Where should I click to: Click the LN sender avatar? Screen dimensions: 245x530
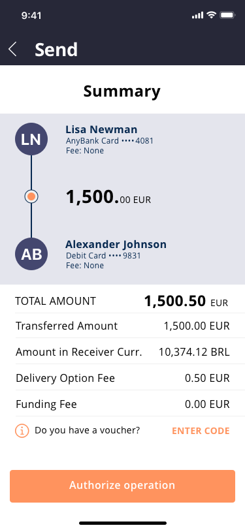31,139
